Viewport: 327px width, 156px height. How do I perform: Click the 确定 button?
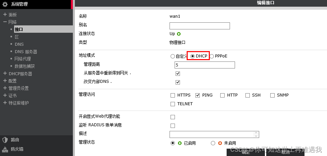pos(246,152)
